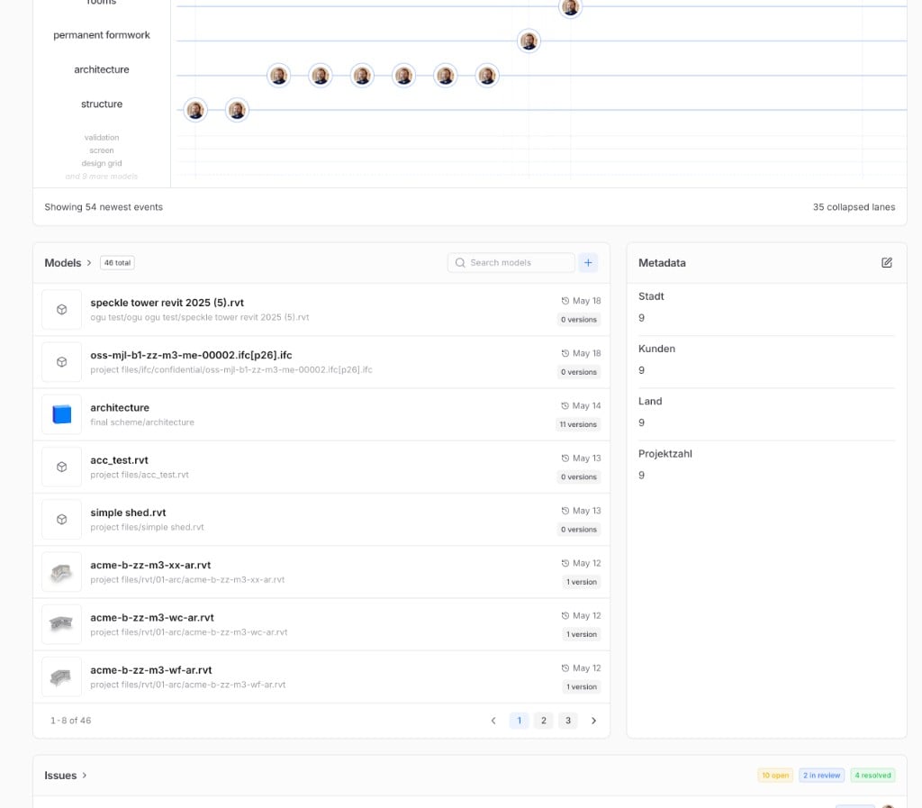
Task: Filter issues by 10 open badge
Action: (775, 775)
